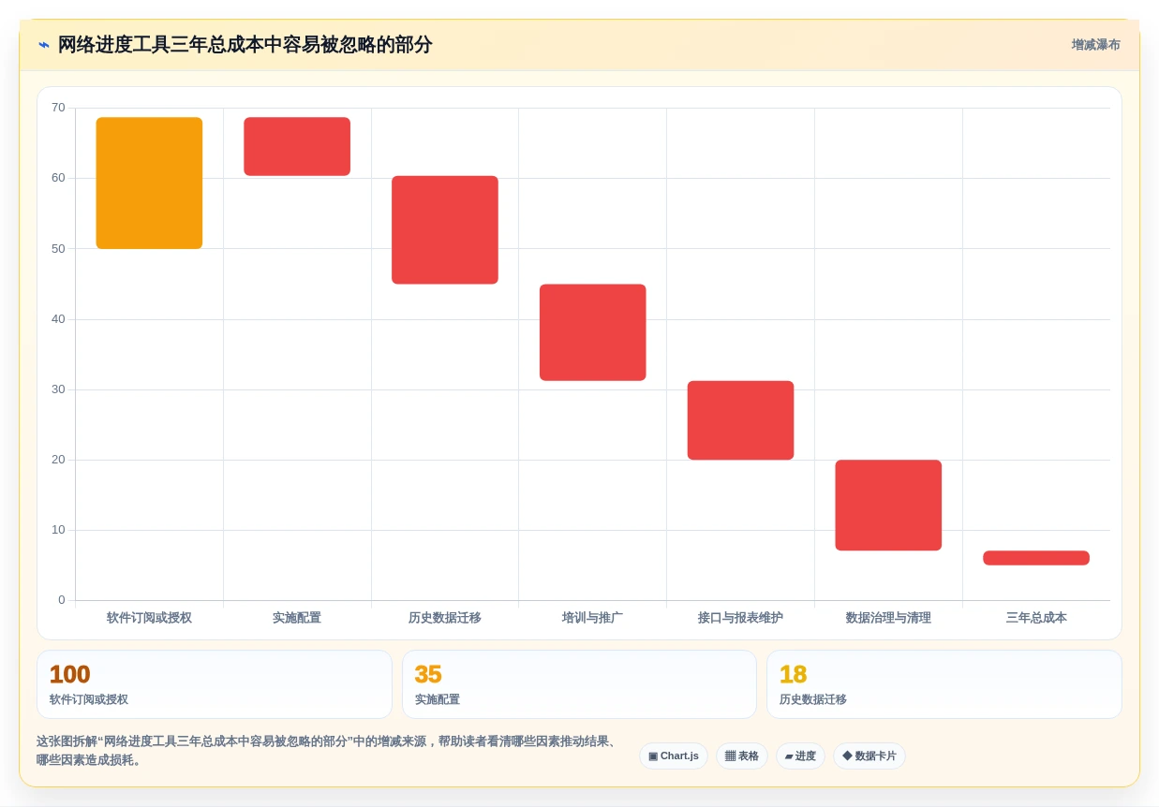Click the x-axis label 历史数据迁移
Screen dimensions: 1159x807
[445, 618]
